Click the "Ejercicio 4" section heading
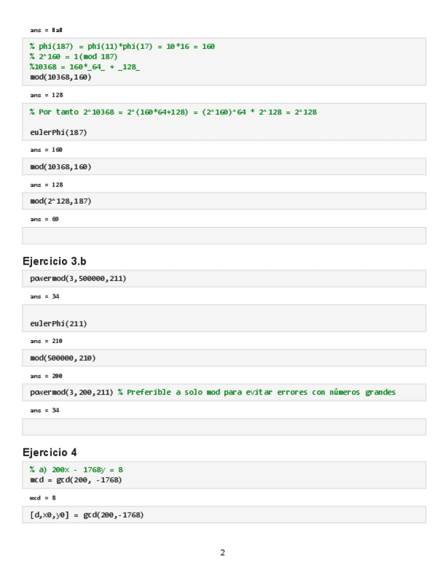The height and width of the screenshot is (578, 446). (49, 452)
